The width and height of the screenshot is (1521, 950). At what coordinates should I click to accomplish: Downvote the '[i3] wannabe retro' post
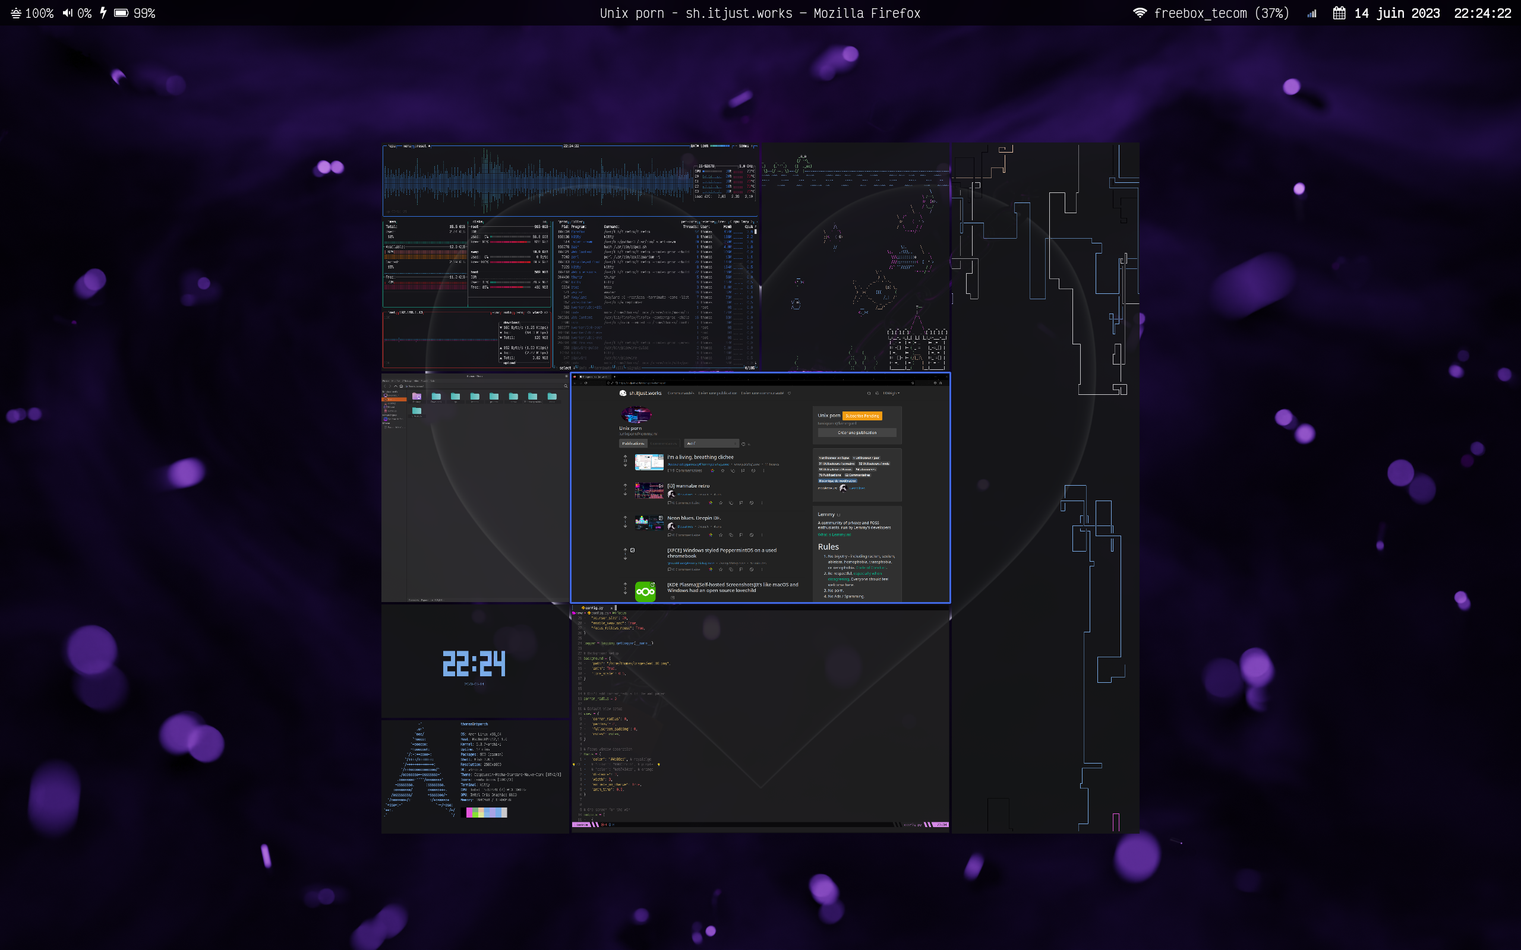pyautogui.click(x=625, y=495)
